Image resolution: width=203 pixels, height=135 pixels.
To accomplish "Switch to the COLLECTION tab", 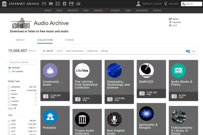I will (x=45, y=40).
